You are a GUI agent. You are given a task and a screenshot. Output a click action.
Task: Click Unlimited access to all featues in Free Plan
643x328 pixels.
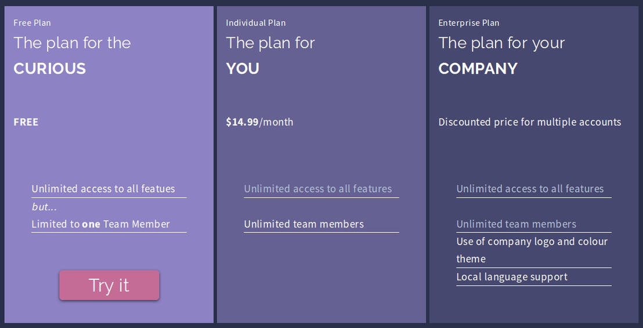103,189
